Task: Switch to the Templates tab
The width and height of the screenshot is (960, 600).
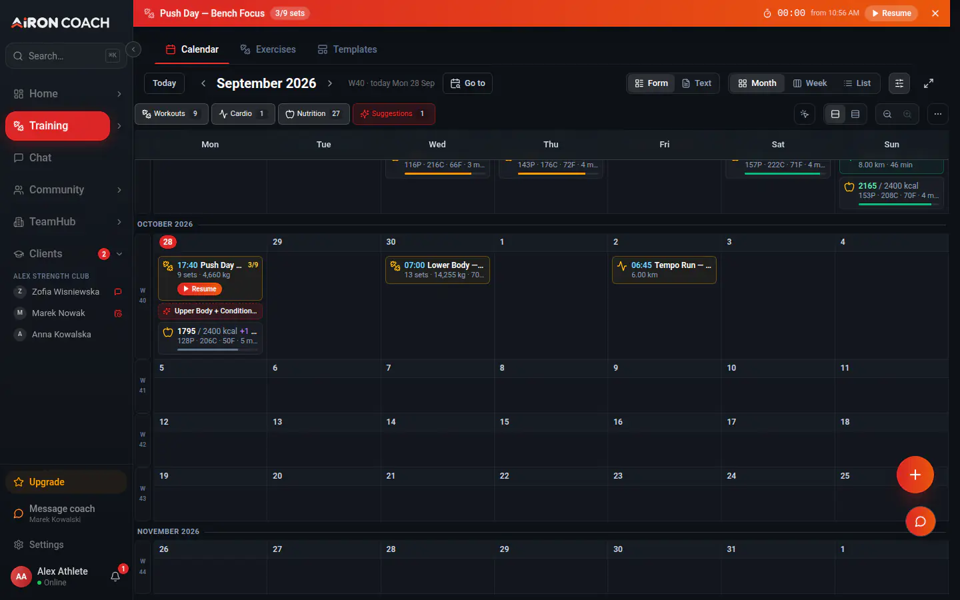Action: 347,49
